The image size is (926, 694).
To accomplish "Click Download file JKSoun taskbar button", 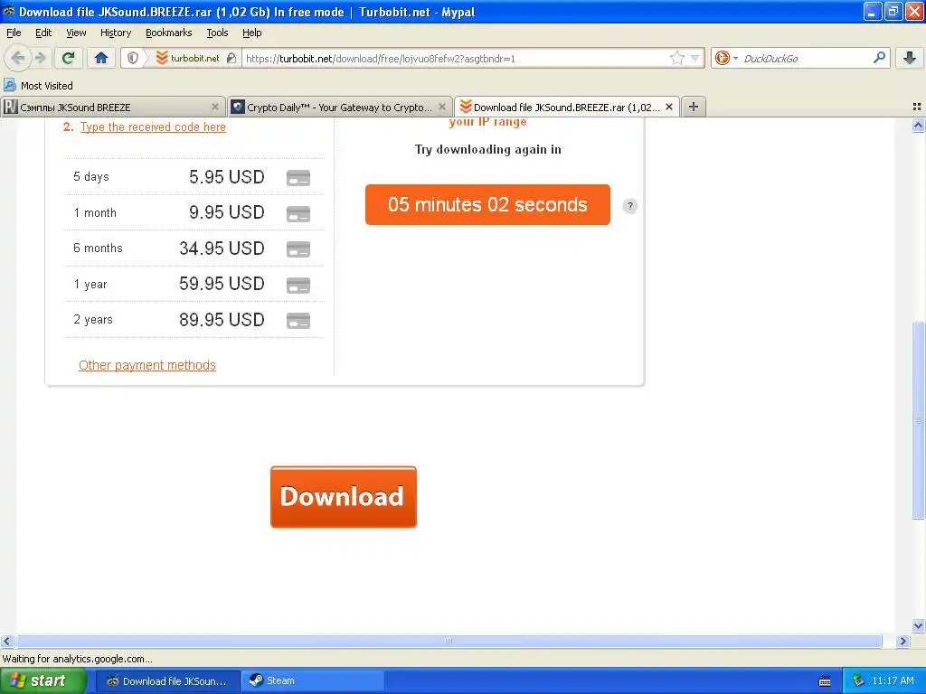I will click(x=167, y=681).
